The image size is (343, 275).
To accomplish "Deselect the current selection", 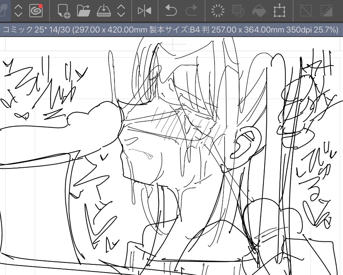I will 306,11.
